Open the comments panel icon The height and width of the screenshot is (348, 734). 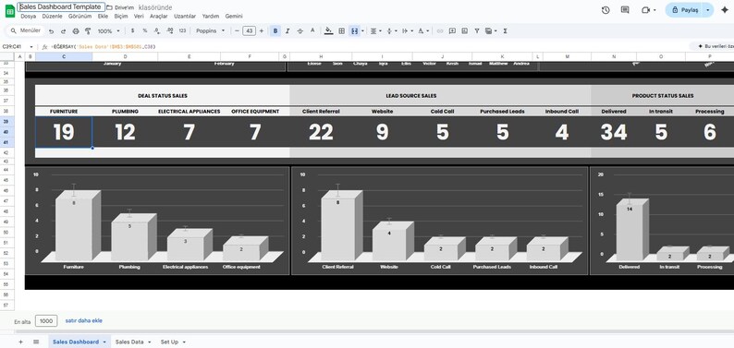pyautogui.click(x=625, y=10)
